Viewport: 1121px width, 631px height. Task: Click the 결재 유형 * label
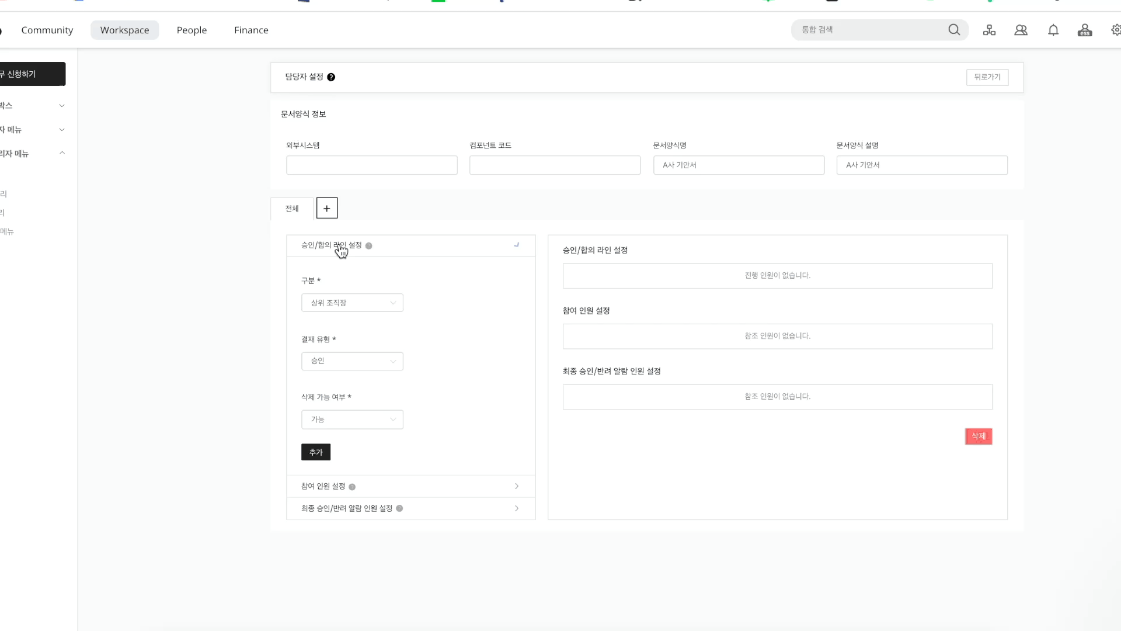coord(318,339)
